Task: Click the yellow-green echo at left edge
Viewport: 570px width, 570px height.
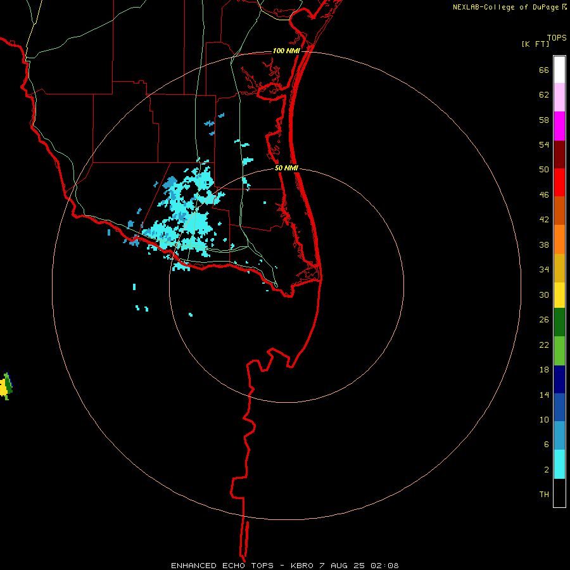Action: (6, 386)
